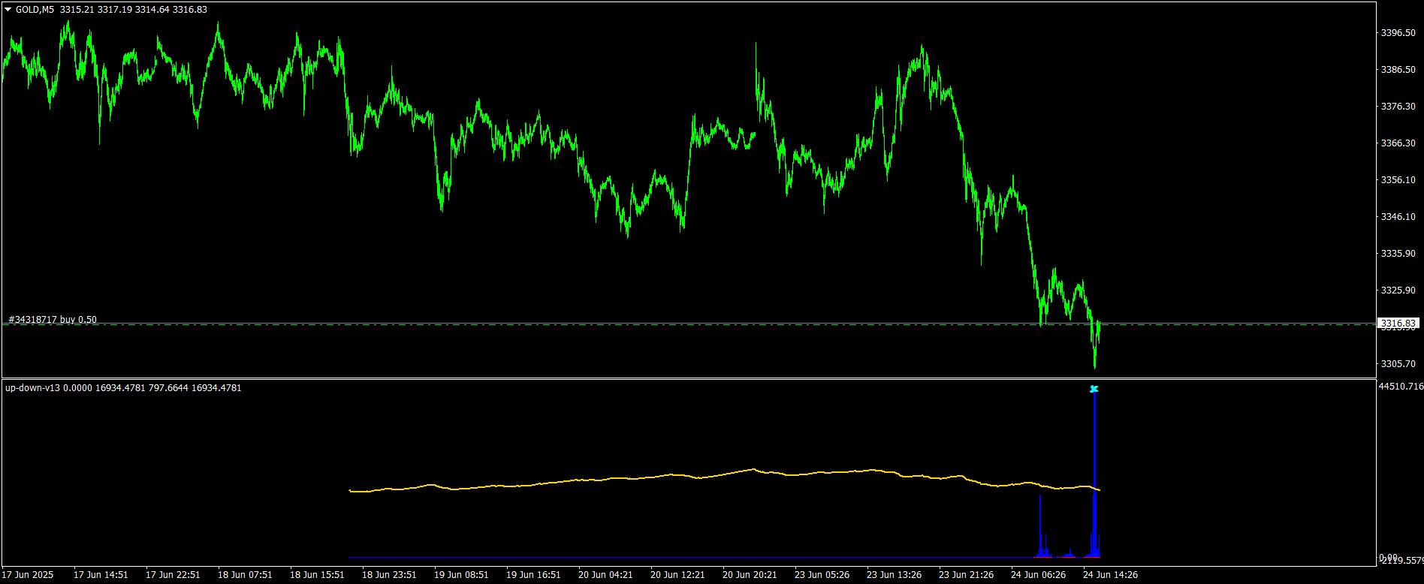Click the 24 Jun 06:26 time label
1424x584 pixels.
(1039, 575)
